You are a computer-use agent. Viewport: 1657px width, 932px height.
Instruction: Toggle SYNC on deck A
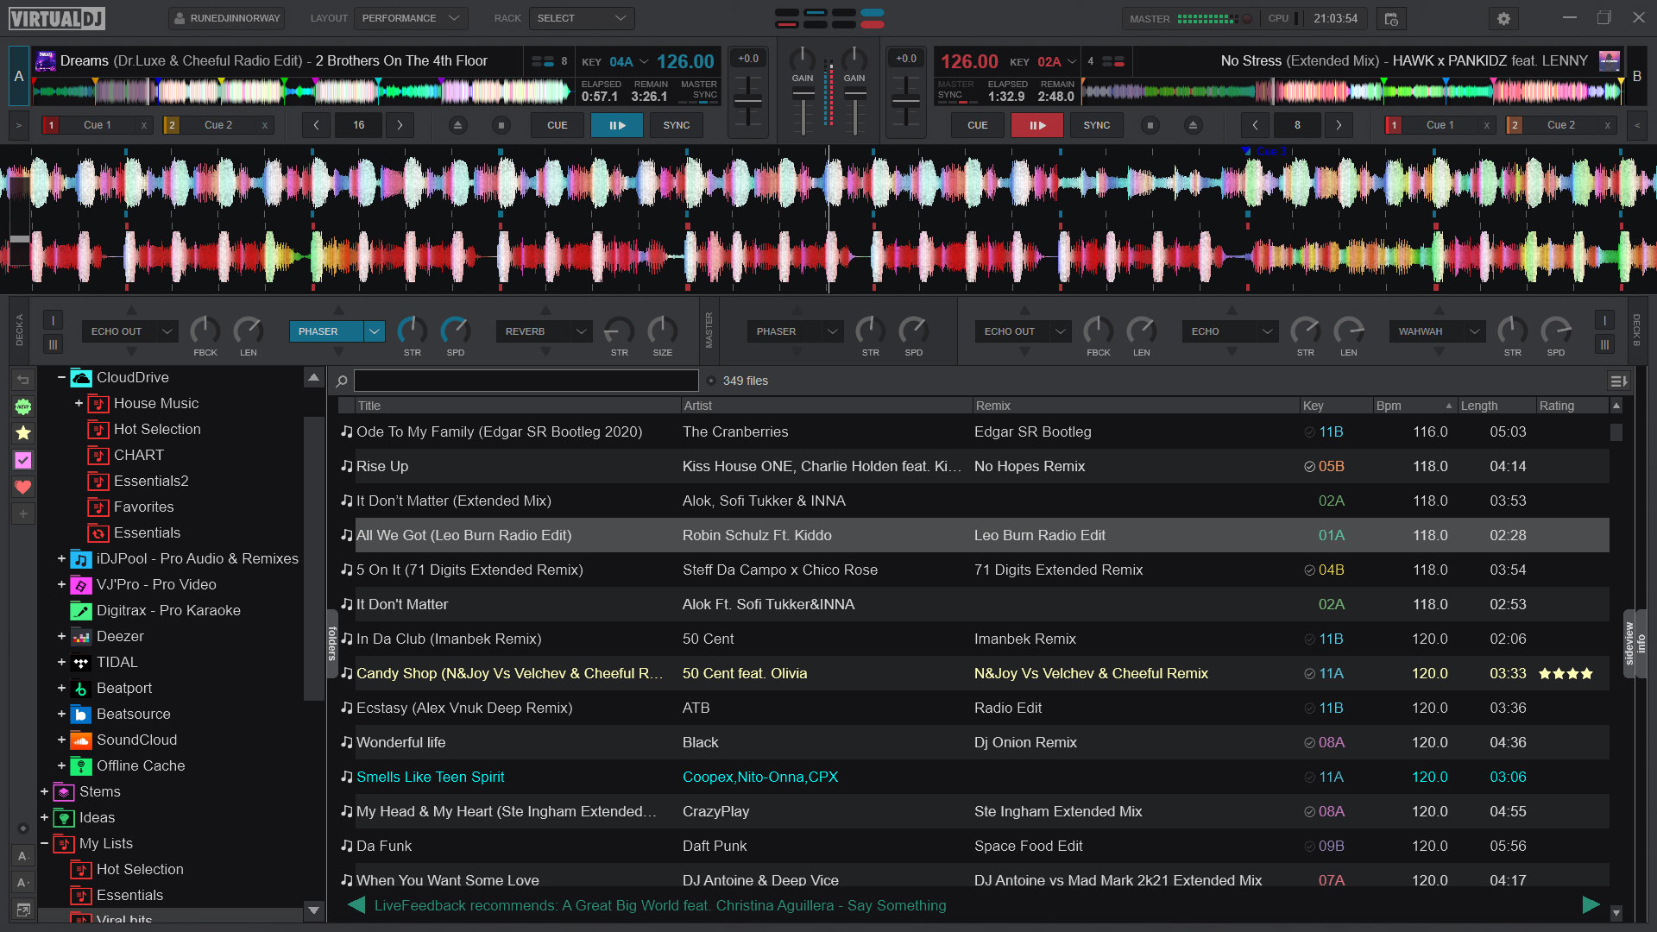tap(676, 125)
